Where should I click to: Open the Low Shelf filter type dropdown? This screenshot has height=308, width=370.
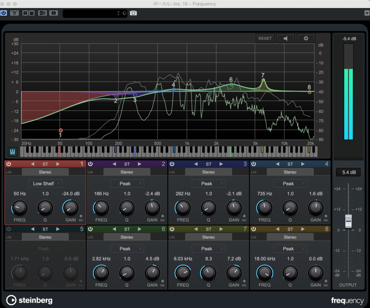coord(45,184)
